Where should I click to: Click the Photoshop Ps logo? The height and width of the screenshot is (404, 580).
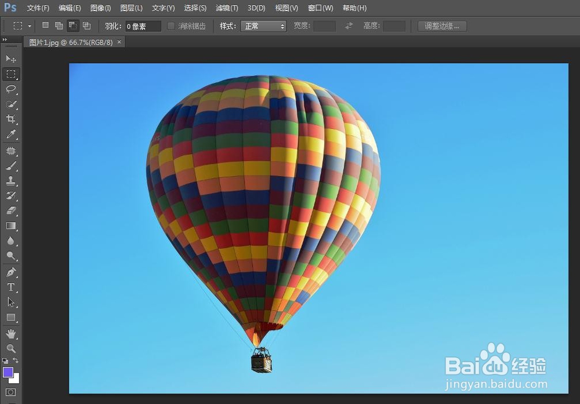(10, 8)
